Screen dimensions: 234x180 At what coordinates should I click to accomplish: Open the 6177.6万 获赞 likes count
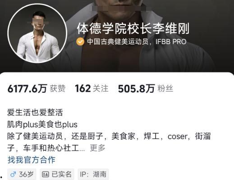click(37, 89)
